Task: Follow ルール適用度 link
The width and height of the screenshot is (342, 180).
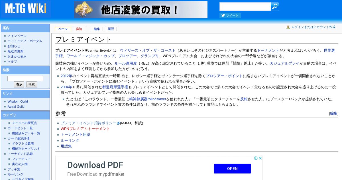Action: 126,63
